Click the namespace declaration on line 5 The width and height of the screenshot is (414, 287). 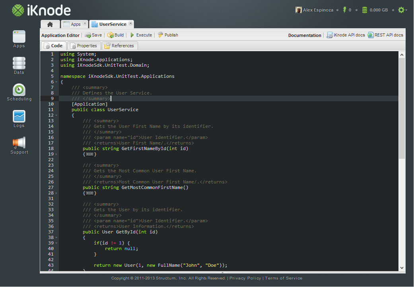pos(117,77)
